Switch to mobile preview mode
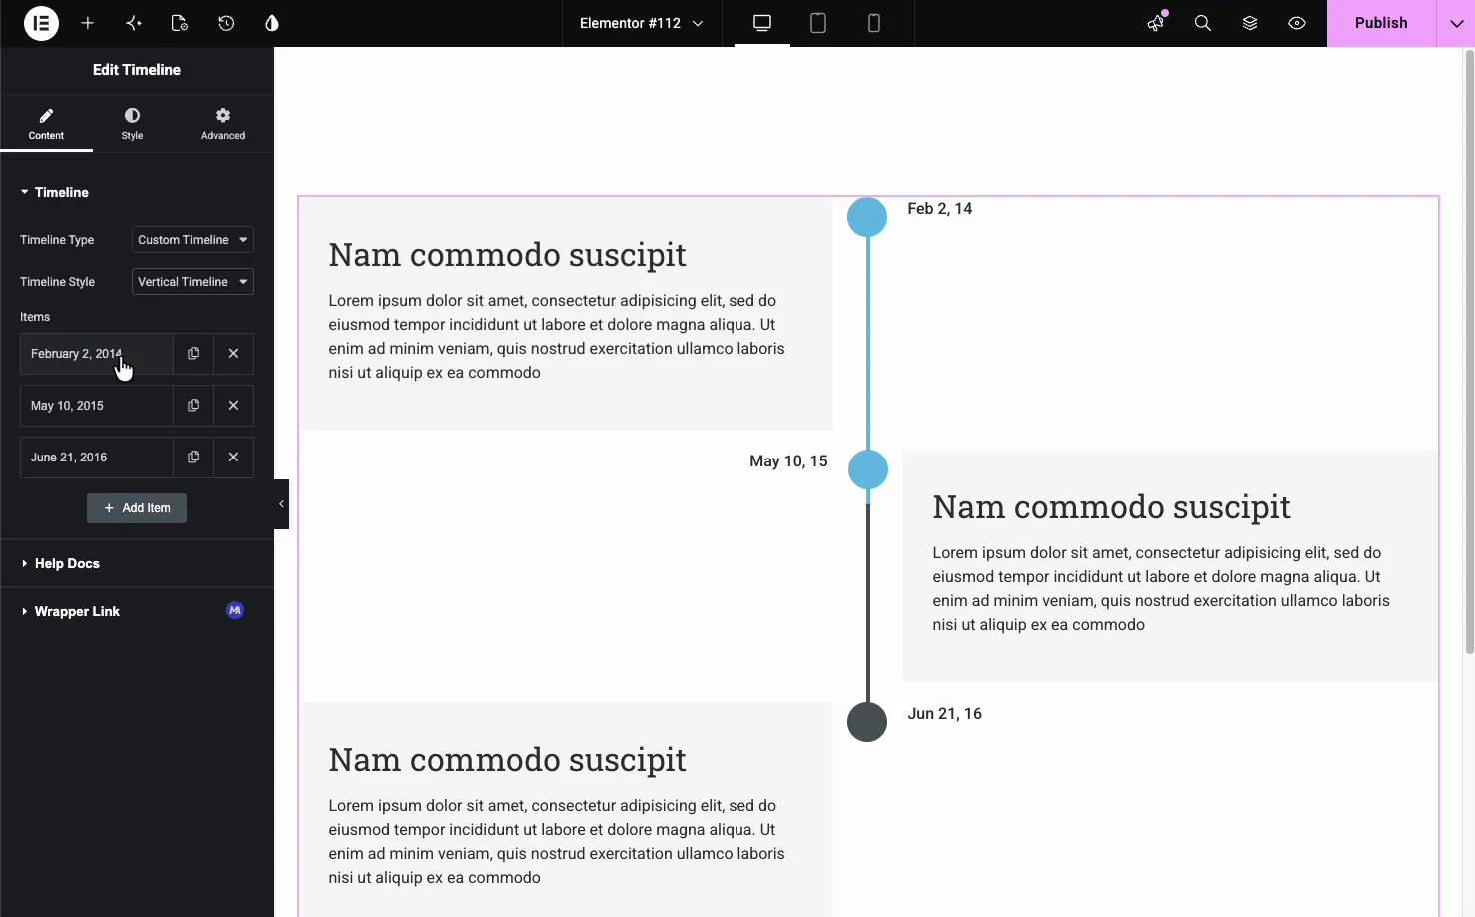1475x917 pixels. pyautogui.click(x=874, y=23)
